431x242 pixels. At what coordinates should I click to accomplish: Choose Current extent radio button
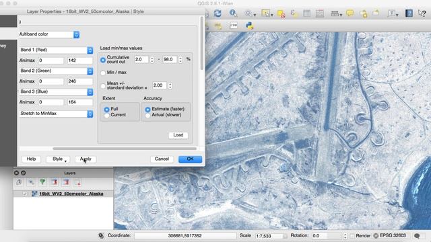pos(106,116)
